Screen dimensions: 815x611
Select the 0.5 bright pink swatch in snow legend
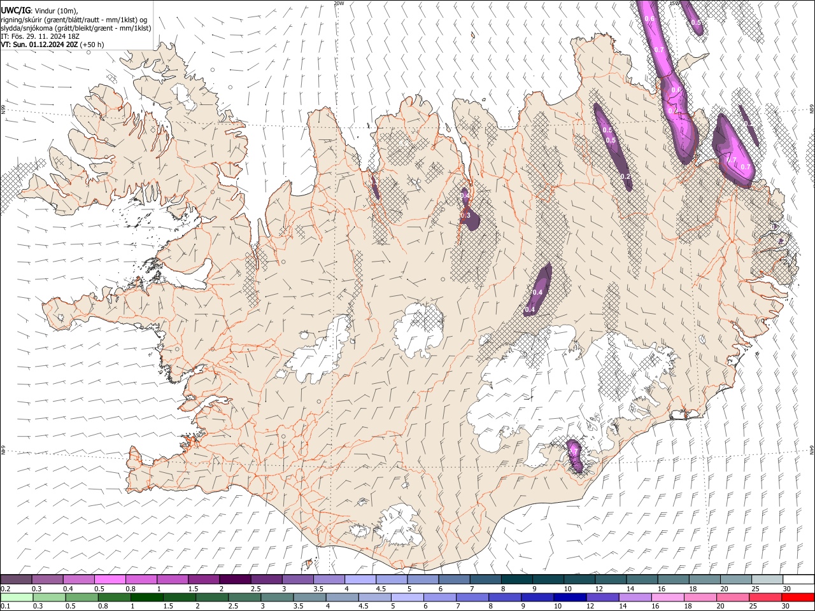click(110, 579)
